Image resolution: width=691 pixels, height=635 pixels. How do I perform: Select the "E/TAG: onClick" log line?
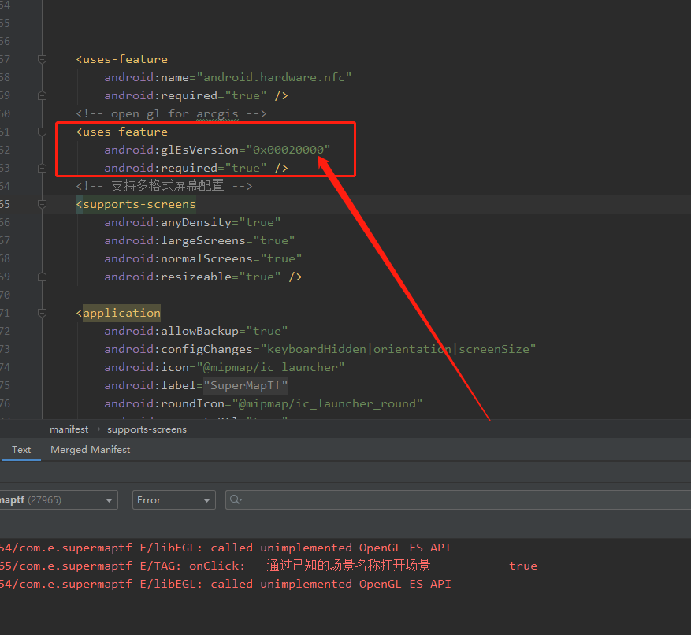pos(269,566)
